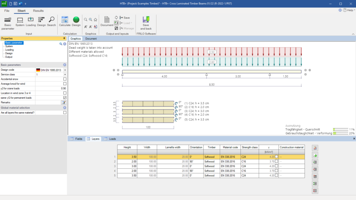The image size is (356, 200).
Task: Open the Help menu
Action: tap(350, 10)
